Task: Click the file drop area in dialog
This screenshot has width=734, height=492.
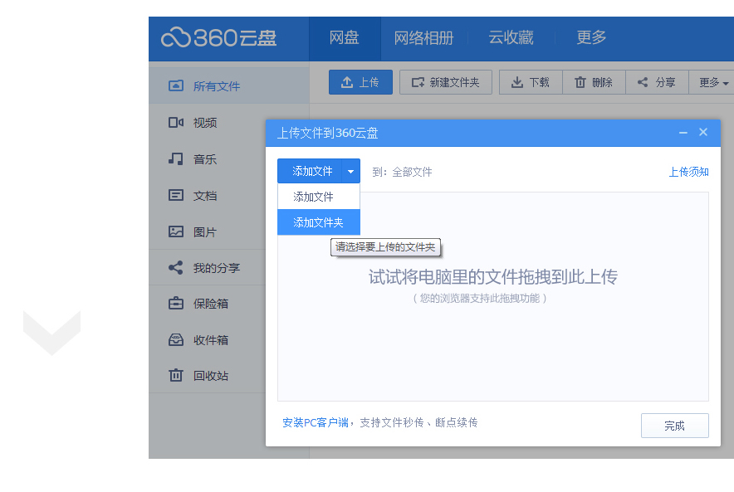Action: (493, 296)
